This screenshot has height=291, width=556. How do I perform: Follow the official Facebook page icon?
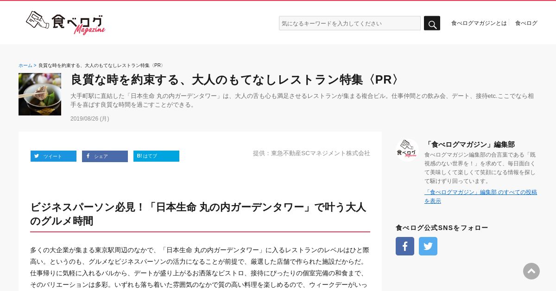[x=405, y=246]
